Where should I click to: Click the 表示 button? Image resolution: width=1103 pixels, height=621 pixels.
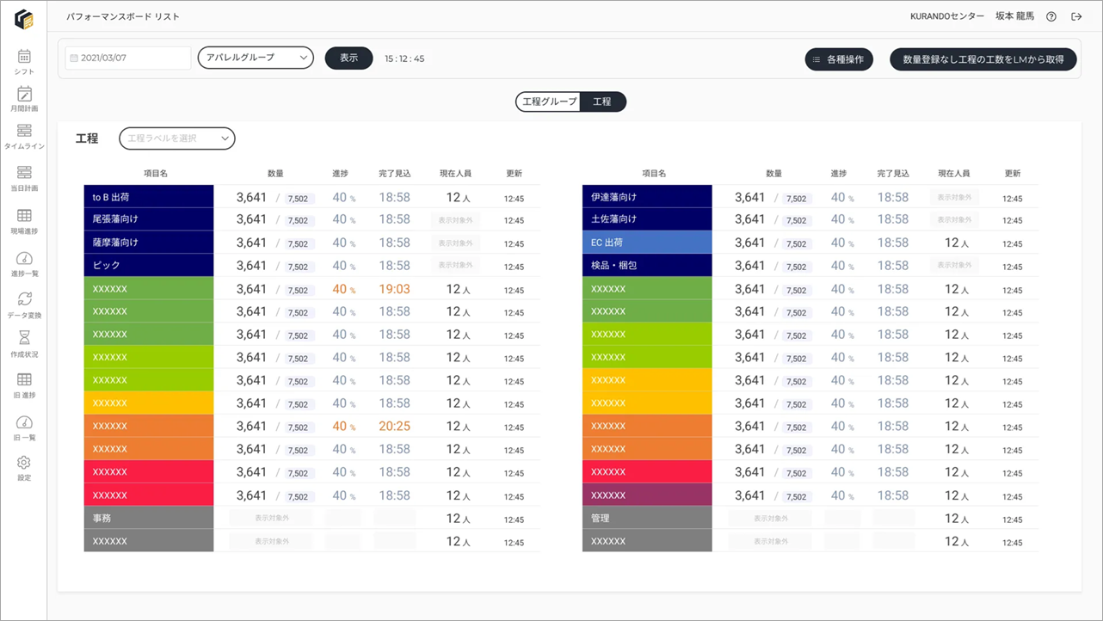tap(348, 58)
